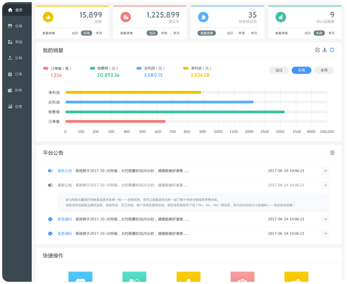Image resolution: width=347 pixels, height=284 pixels.
Task: Click the green chart icon on 待认证数据 card
Action: pyautogui.click(x=281, y=18)
